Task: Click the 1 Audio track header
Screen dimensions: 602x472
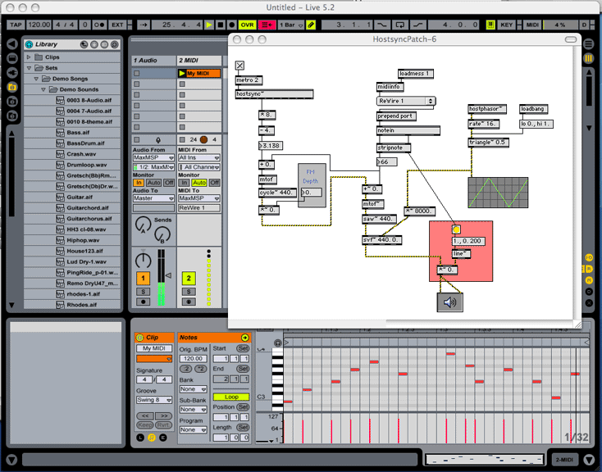Action: pos(153,61)
